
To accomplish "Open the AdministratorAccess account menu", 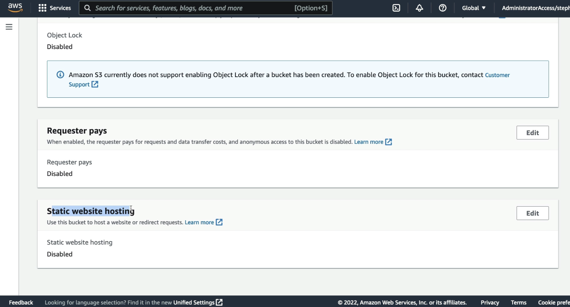I will coord(536,8).
